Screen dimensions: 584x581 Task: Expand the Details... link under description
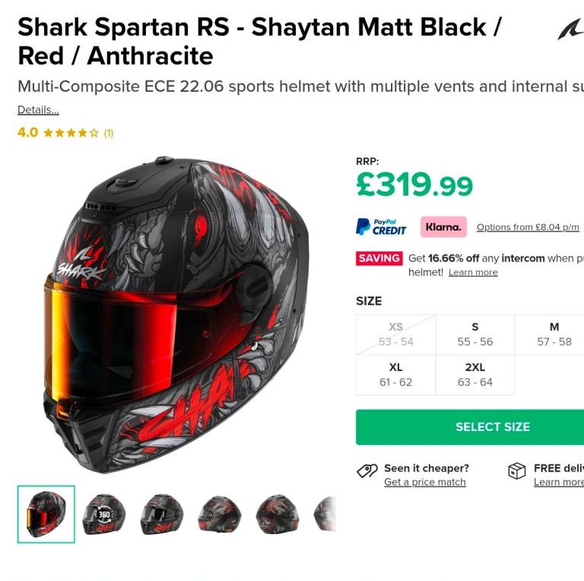pos(38,110)
